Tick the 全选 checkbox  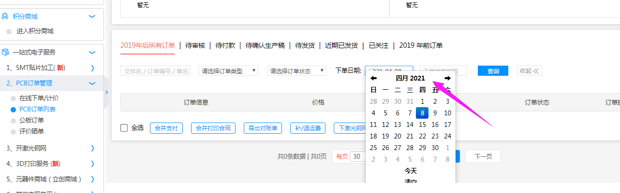point(124,128)
